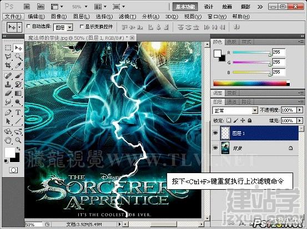Select the Brush tool

18,76
